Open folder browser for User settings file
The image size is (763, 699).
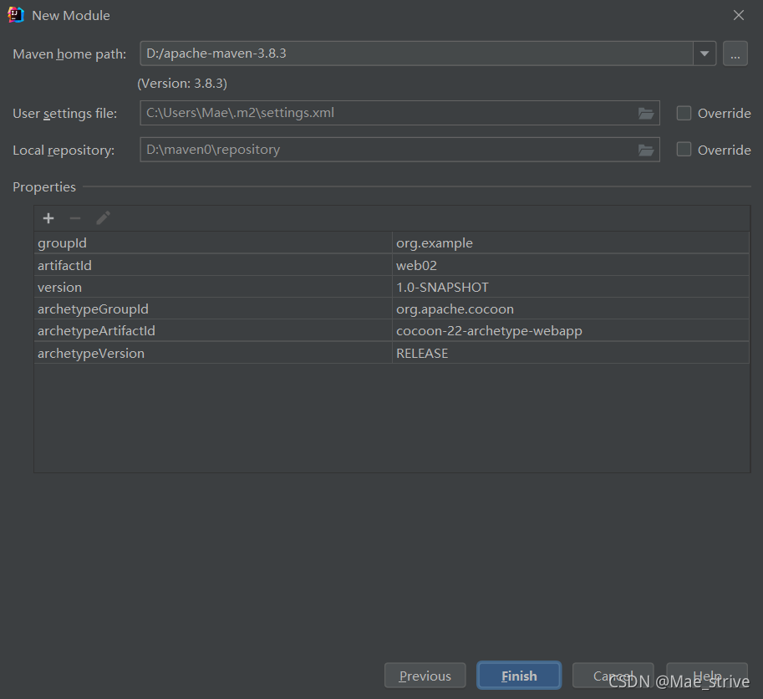[x=646, y=114]
